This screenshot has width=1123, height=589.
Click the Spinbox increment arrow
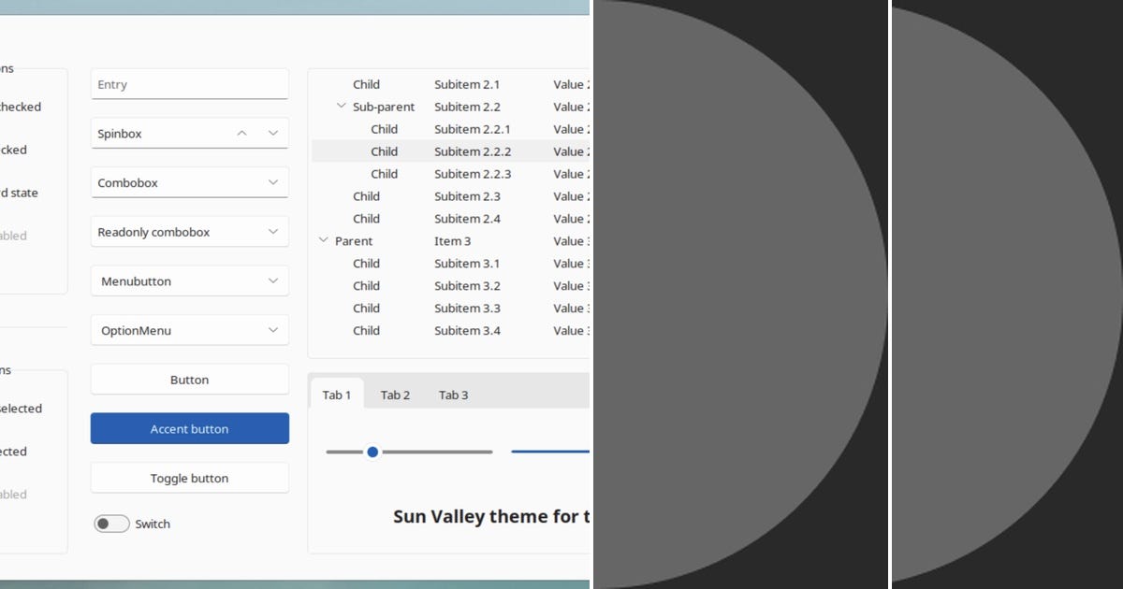point(241,133)
